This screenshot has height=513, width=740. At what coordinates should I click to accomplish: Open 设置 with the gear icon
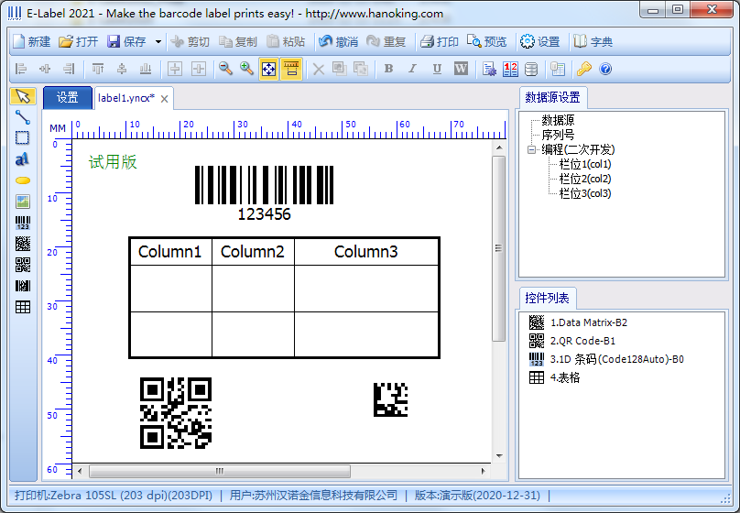540,41
